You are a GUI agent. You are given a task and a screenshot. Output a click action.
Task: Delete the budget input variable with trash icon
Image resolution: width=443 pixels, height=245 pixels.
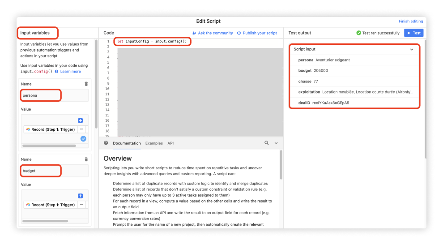point(86,159)
